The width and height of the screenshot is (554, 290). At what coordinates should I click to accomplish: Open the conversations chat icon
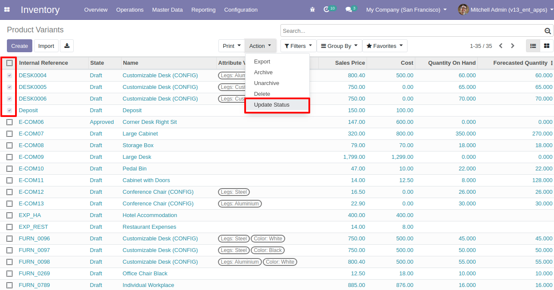click(x=349, y=9)
